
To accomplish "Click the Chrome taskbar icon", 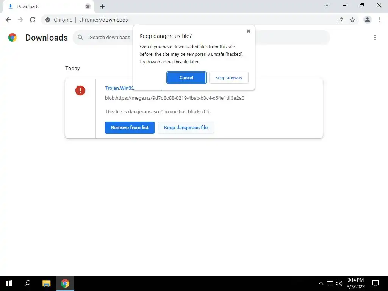I will (x=65, y=283).
